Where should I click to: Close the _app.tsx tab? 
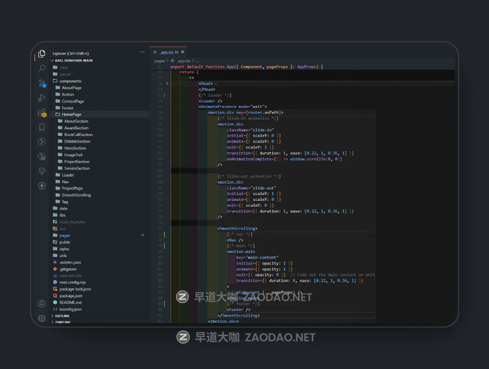point(183,52)
